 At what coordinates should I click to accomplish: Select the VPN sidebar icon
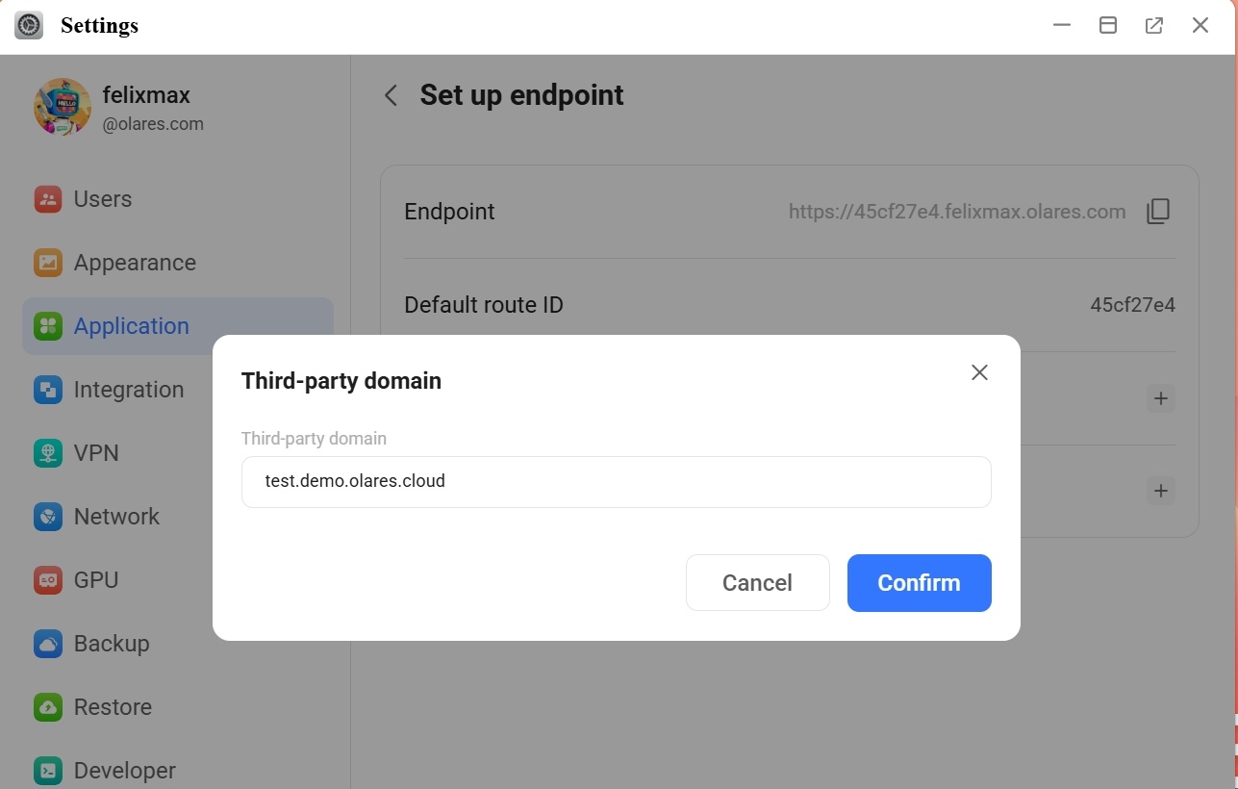[47, 453]
